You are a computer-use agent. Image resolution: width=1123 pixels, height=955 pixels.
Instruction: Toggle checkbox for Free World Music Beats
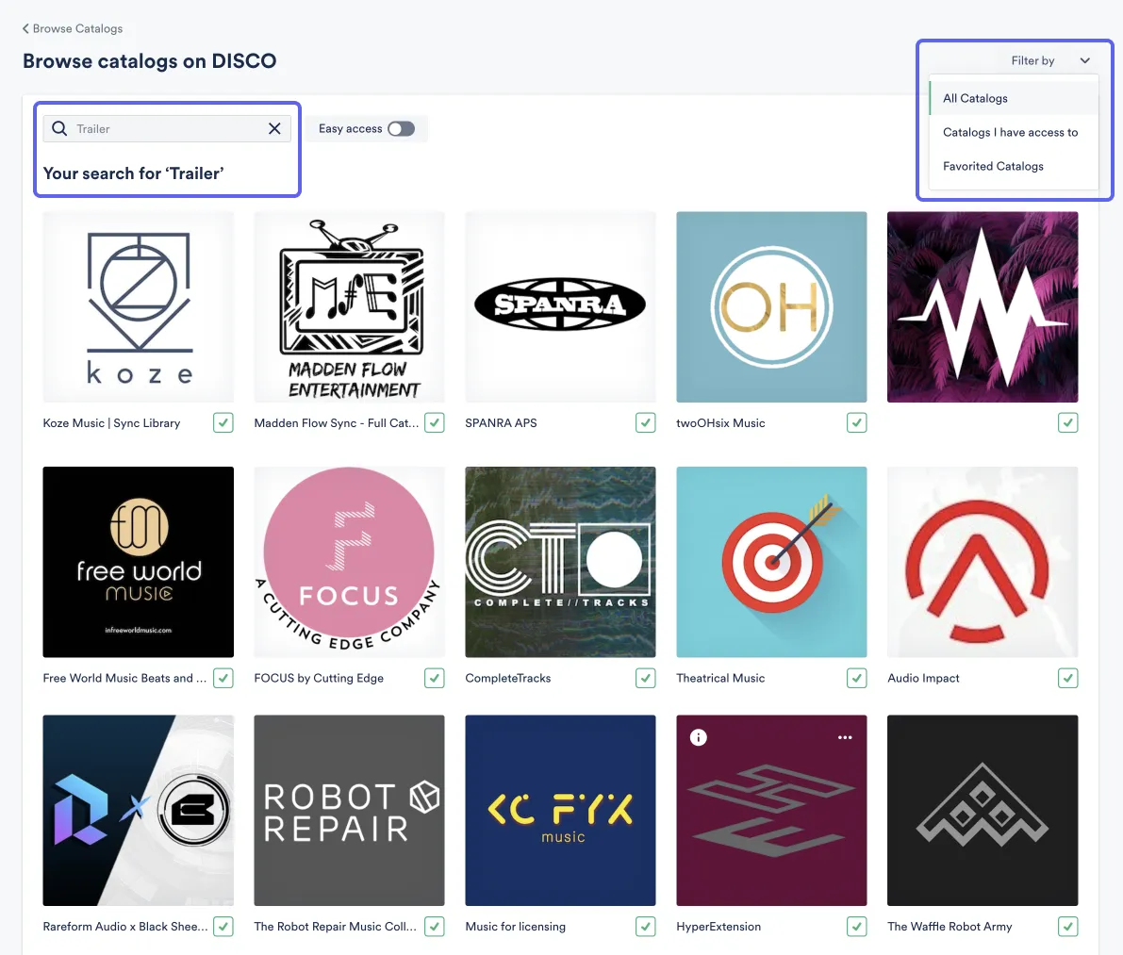(223, 678)
